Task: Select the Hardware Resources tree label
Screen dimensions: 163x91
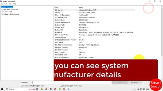Action: 11,9
